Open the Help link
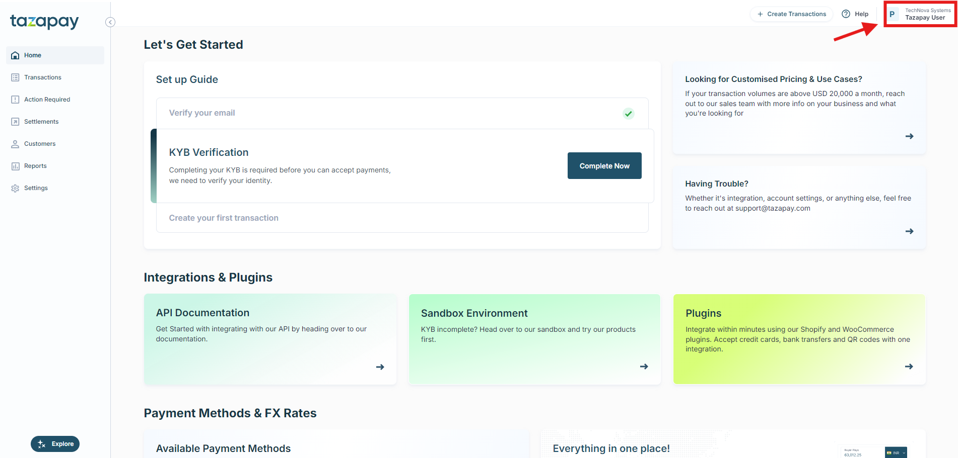Viewport: 958px width, 458px height. point(855,14)
